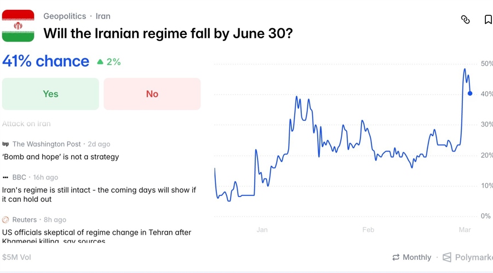Switch the Monthly chart interval
Viewport: 493px width, 273px height.
pyautogui.click(x=411, y=257)
